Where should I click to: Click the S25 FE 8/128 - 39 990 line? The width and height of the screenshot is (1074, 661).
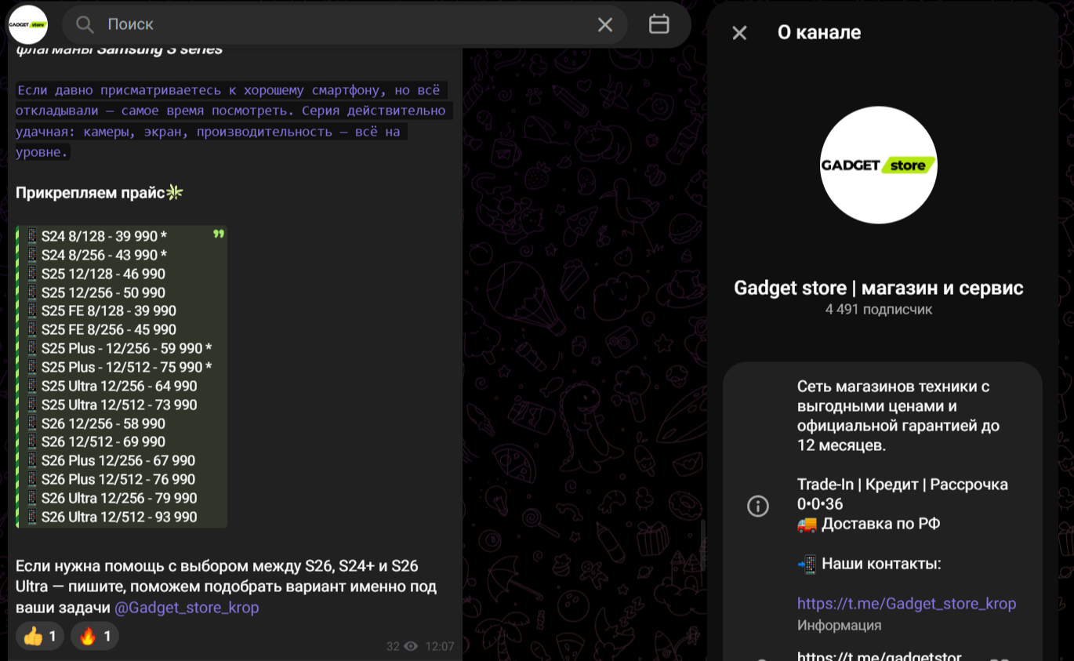tap(102, 311)
